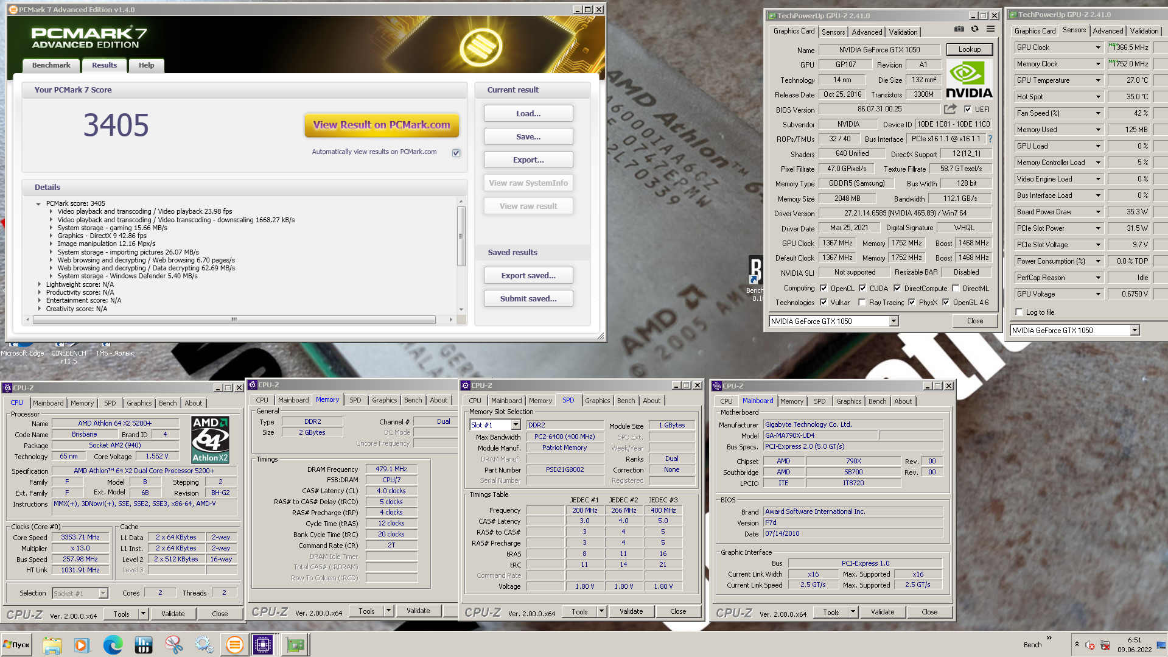This screenshot has width=1168, height=657.
Task: Collapse PCMark score 3405 tree node
Action: (x=38, y=204)
